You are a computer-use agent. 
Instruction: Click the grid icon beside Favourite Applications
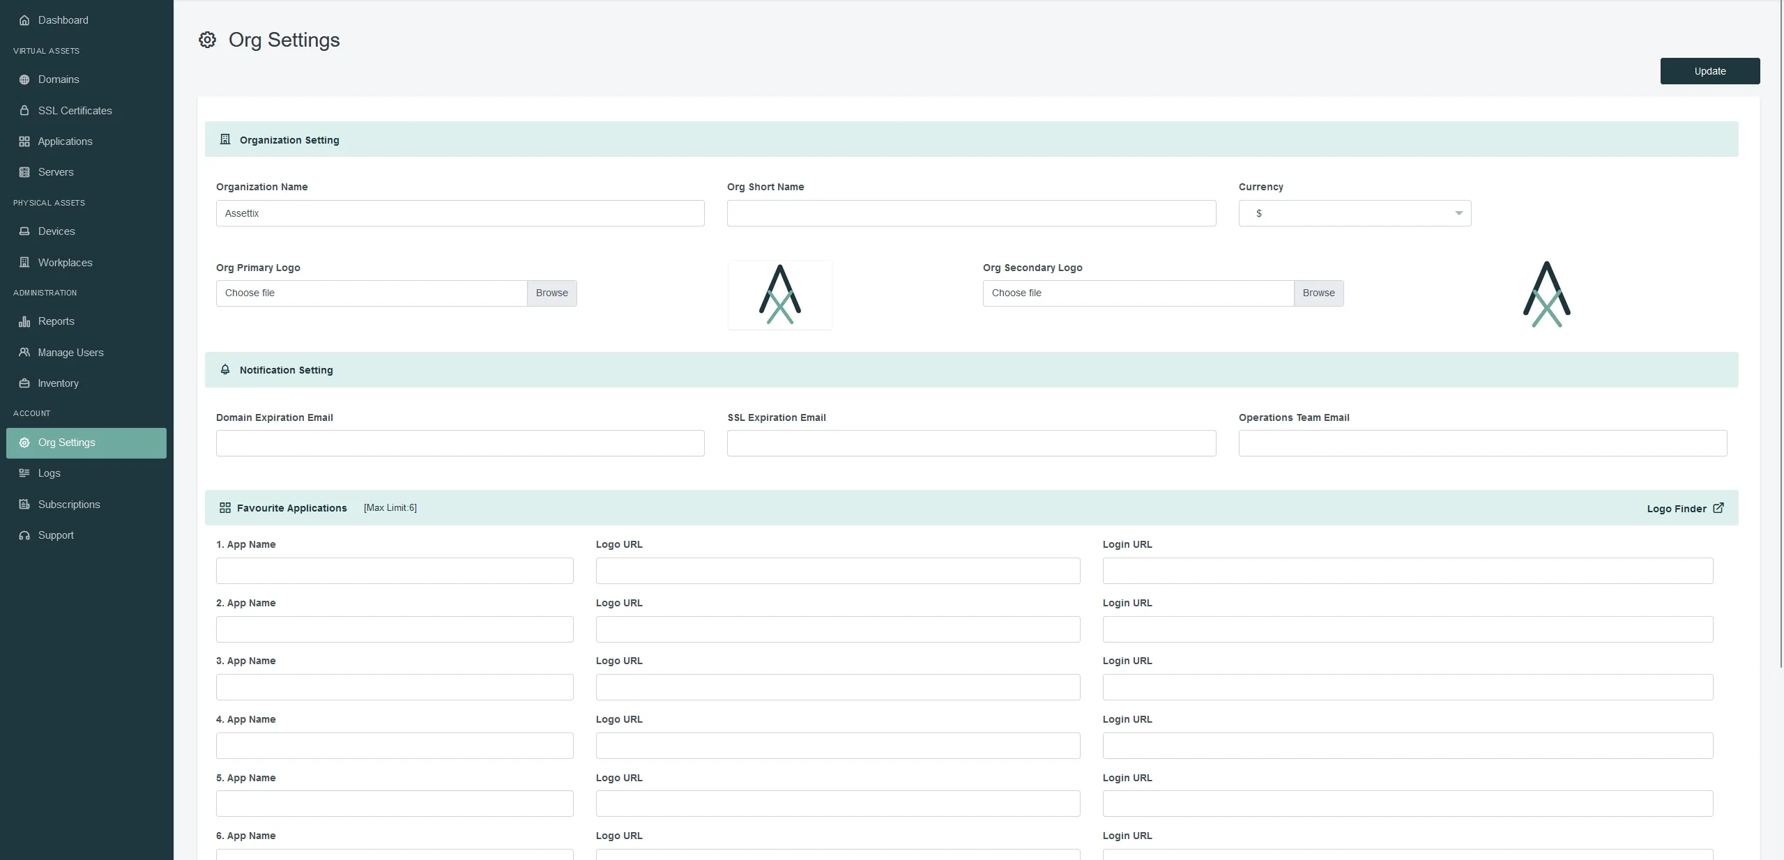[x=224, y=508]
